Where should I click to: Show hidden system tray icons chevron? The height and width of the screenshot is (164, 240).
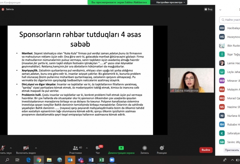(x=232, y=160)
